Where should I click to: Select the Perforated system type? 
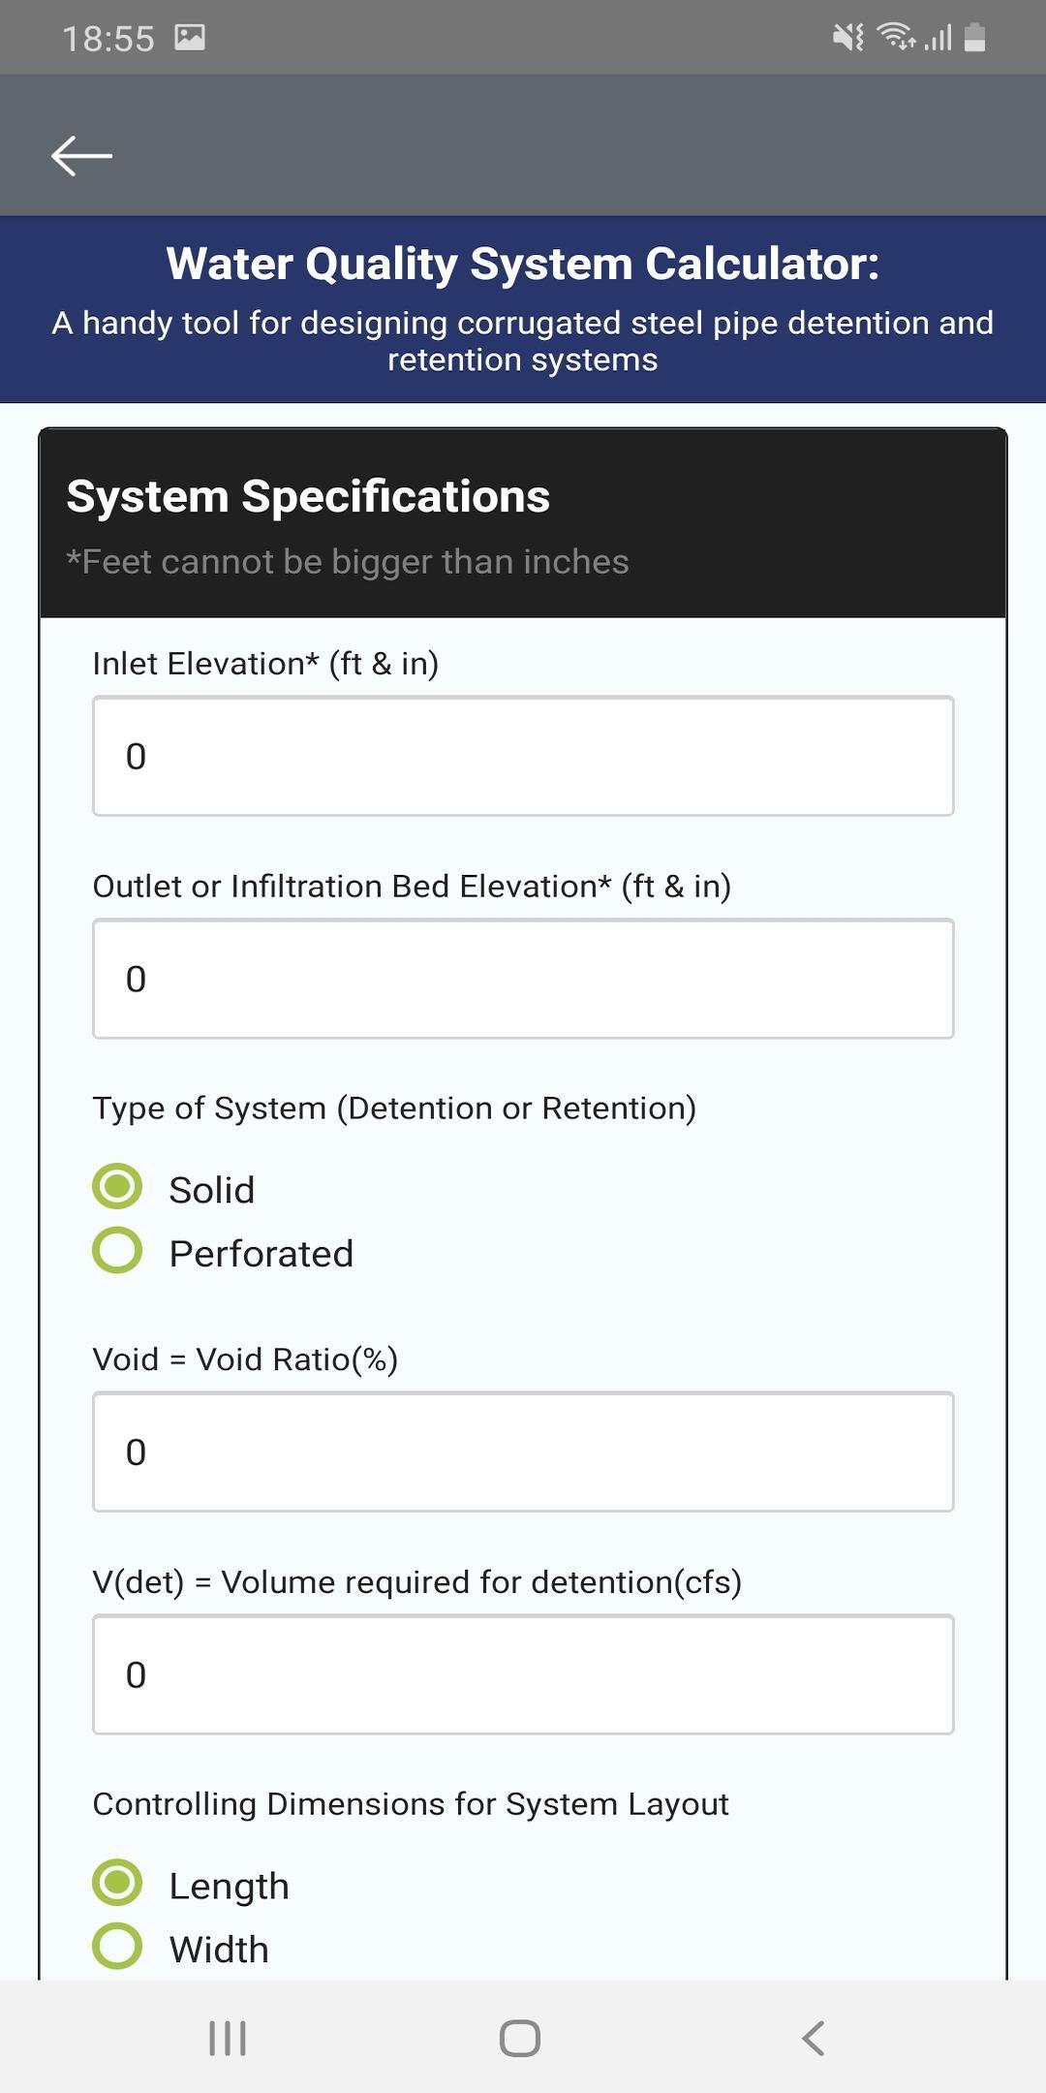pos(224,1252)
